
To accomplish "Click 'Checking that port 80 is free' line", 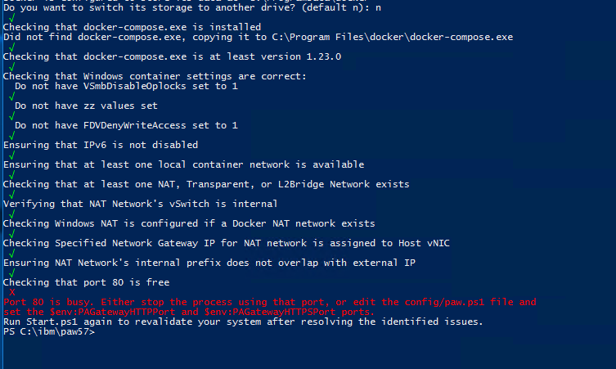I will 87,282.
